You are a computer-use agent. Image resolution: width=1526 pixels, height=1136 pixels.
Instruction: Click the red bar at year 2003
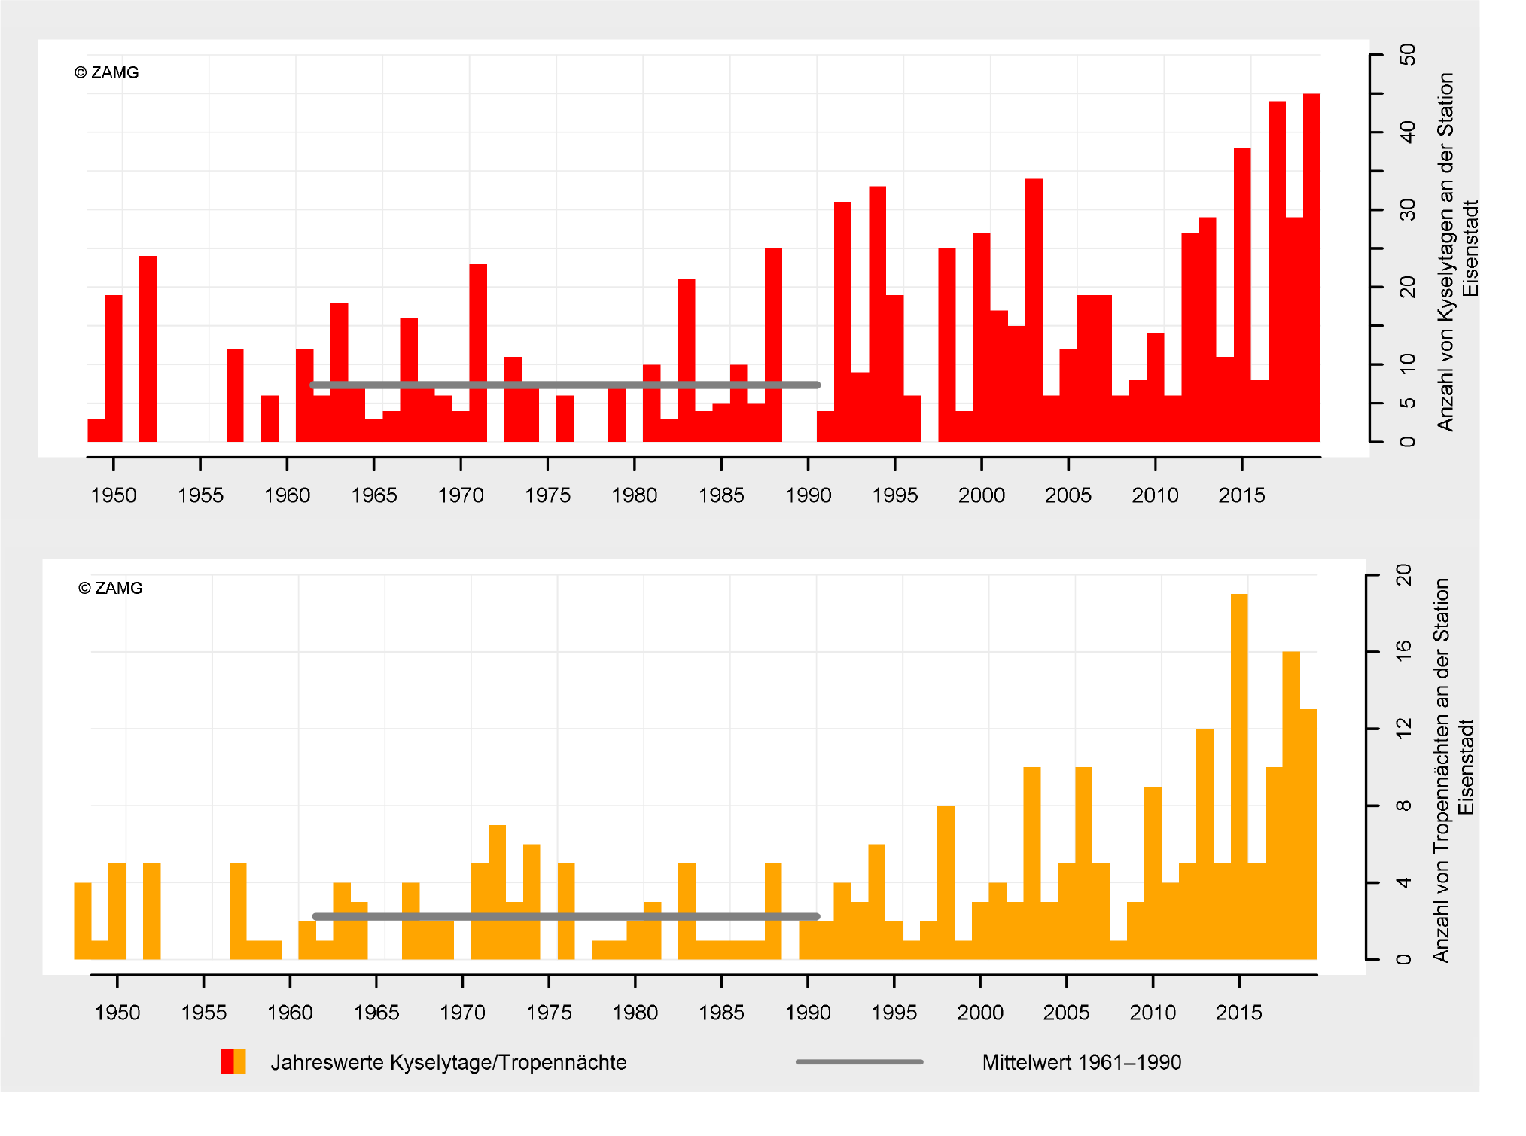pyautogui.click(x=1034, y=309)
